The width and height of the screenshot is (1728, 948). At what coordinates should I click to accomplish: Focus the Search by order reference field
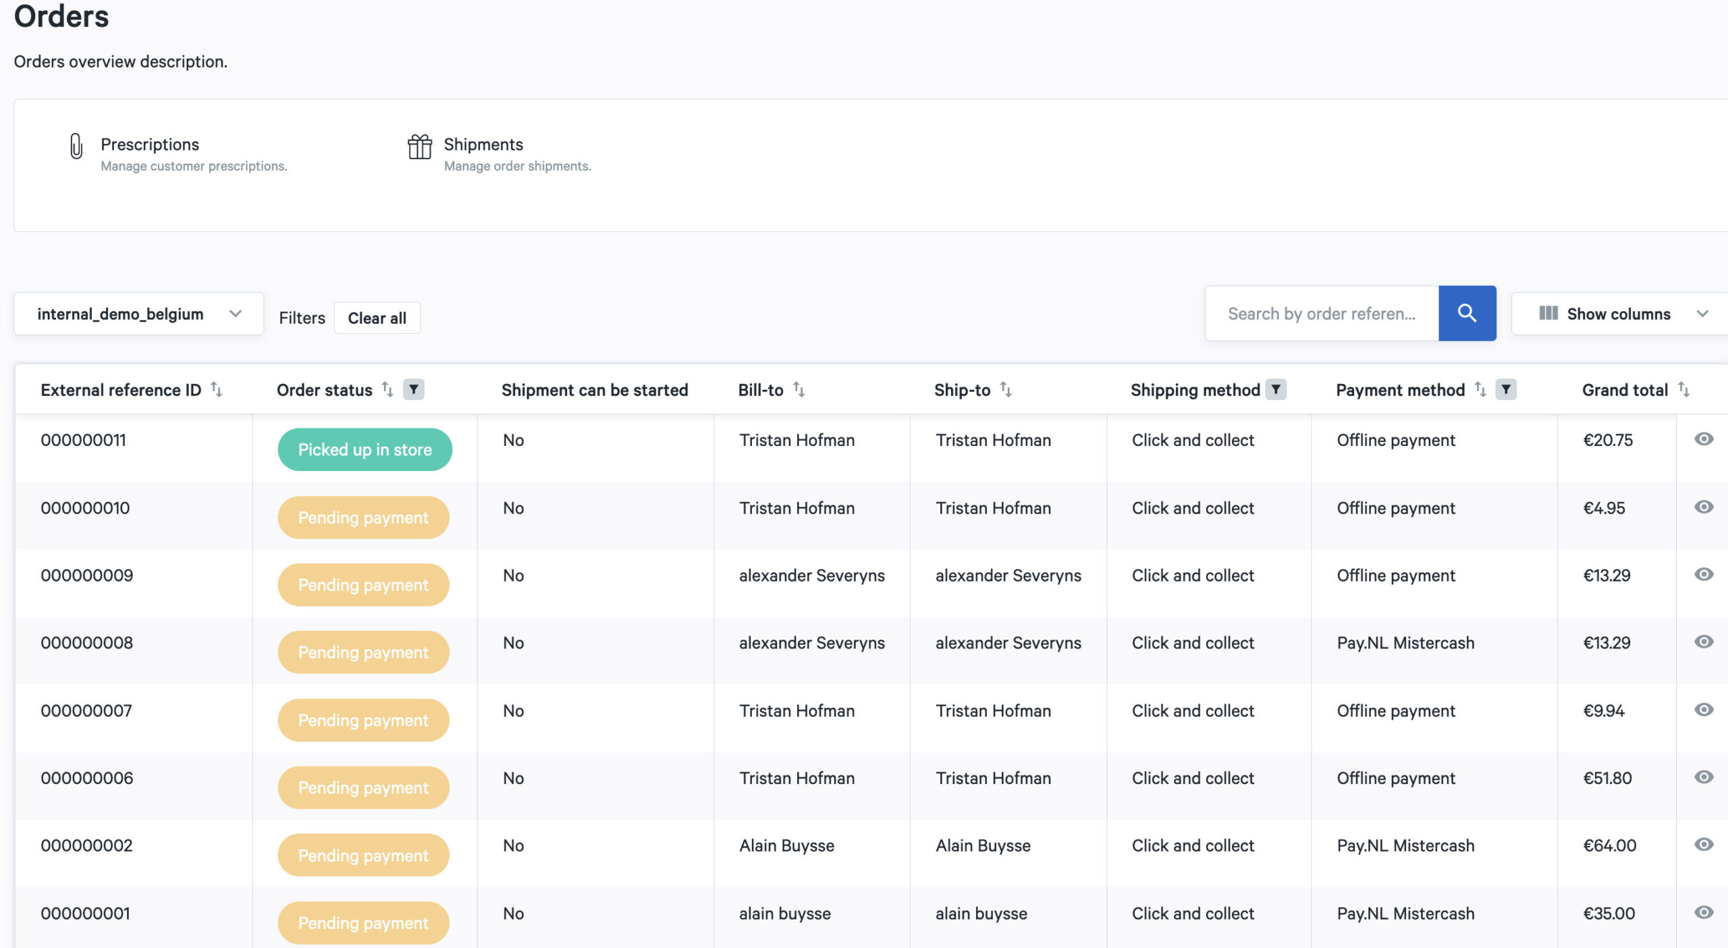1321,314
